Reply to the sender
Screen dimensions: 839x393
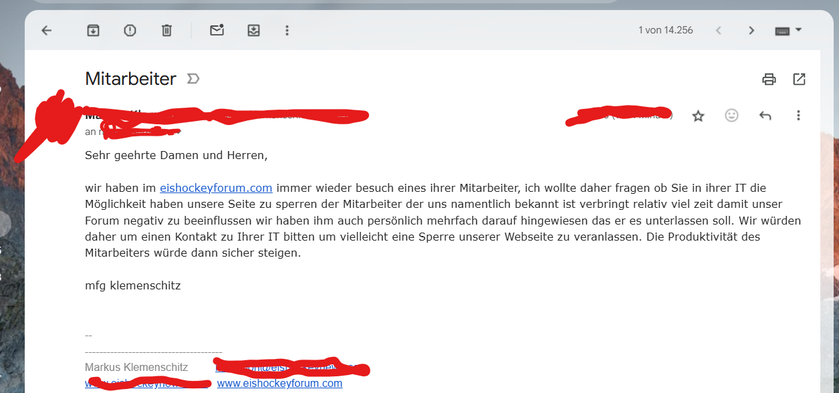point(765,116)
